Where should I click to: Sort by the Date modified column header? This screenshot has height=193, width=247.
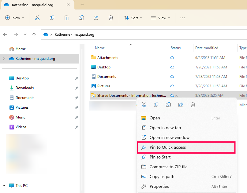pyautogui.click(x=207, y=48)
